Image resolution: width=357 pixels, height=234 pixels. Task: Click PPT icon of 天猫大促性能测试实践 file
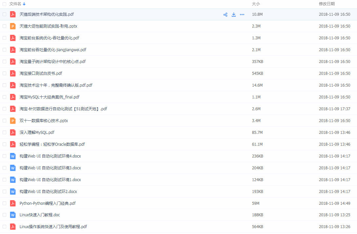pos(13,26)
